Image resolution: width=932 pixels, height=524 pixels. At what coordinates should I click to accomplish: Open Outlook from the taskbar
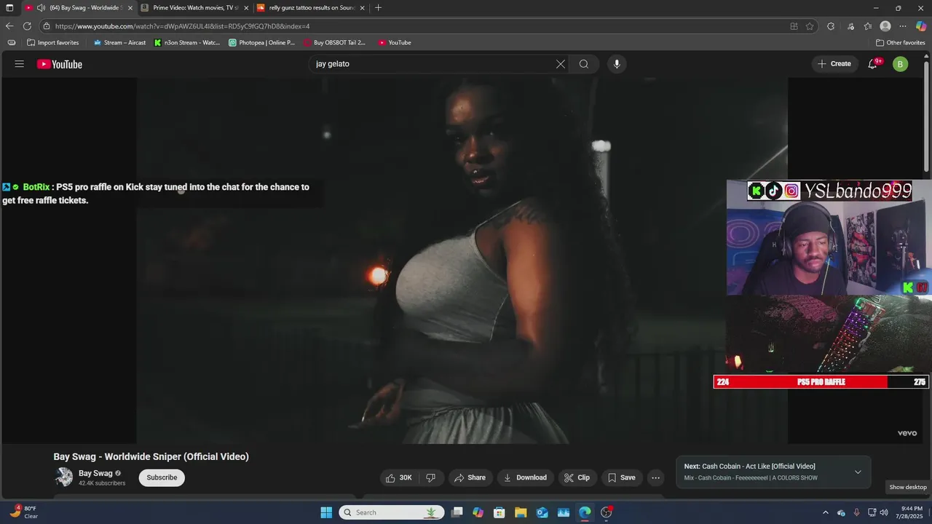click(542, 512)
